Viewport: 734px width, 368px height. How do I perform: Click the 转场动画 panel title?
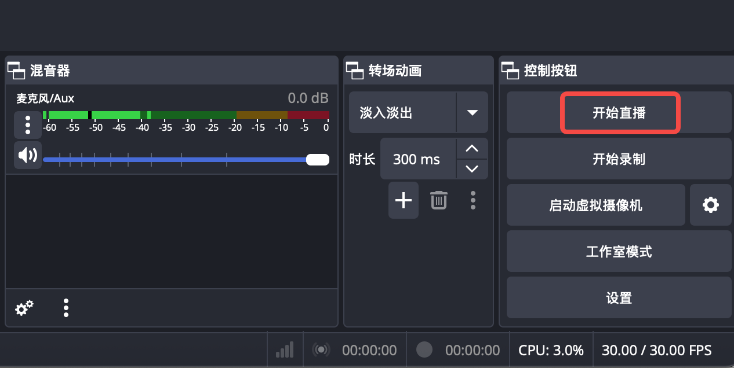click(395, 71)
